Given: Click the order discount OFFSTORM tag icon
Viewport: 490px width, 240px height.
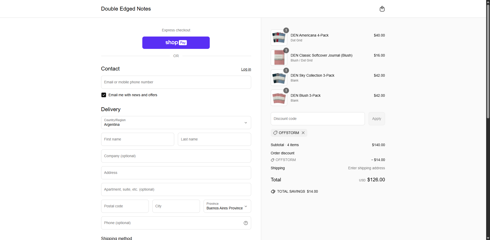Looking at the screenshot, I should pos(272,160).
